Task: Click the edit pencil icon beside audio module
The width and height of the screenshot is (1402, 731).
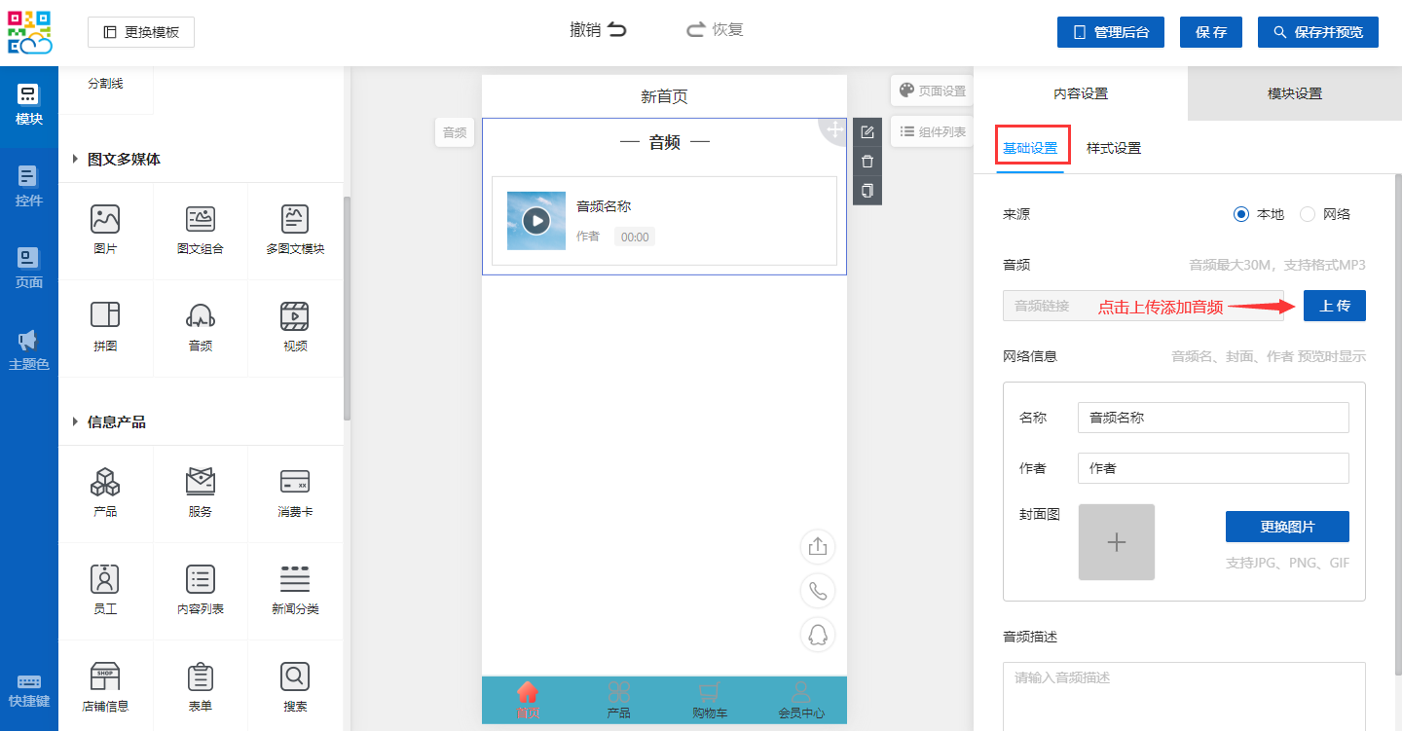Action: pyautogui.click(x=867, y=132)
